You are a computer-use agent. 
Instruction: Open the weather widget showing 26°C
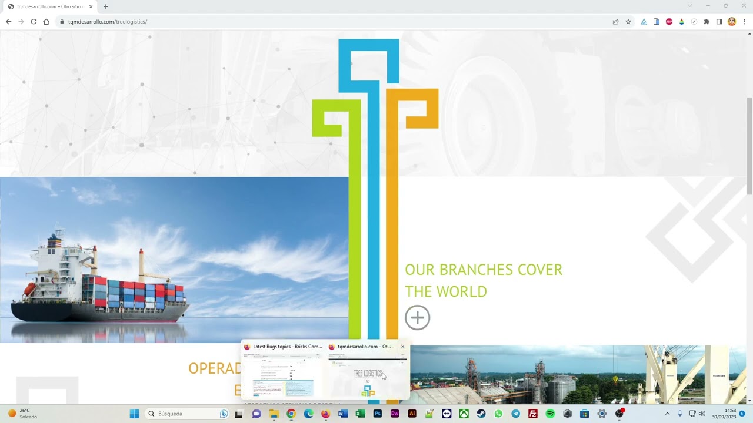tap(22, 414)
